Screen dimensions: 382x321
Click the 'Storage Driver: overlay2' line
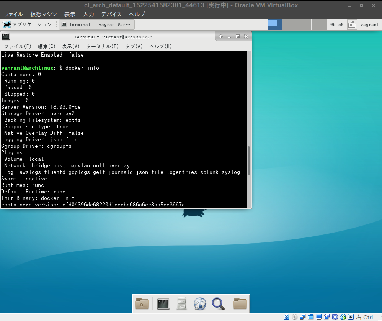(38, 114)
